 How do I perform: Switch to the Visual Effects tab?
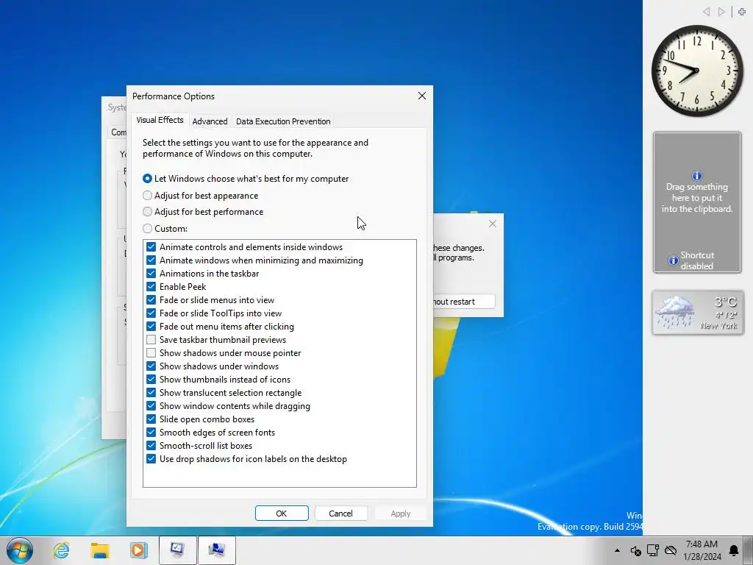(x=160, y=120)
